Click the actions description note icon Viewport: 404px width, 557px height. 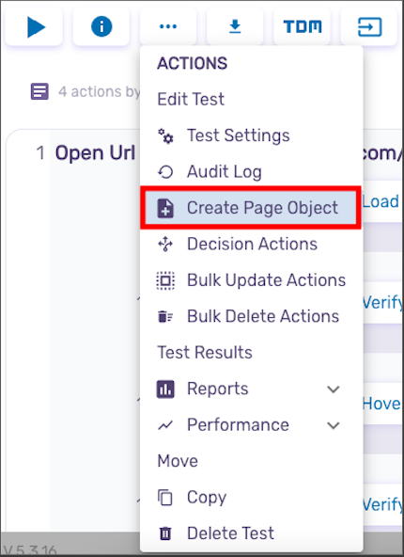39,91
